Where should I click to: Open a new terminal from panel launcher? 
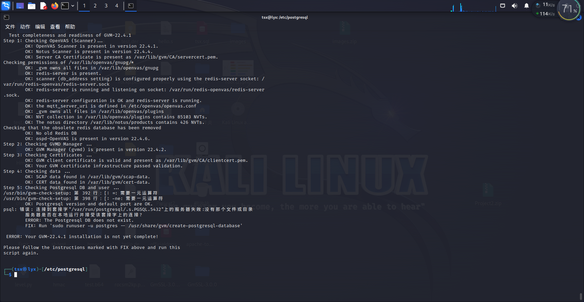click(65, 6)
